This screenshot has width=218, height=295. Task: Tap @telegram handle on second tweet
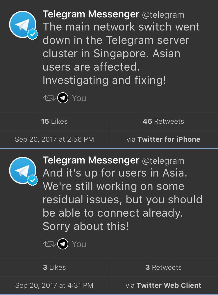tap(163, 161)
